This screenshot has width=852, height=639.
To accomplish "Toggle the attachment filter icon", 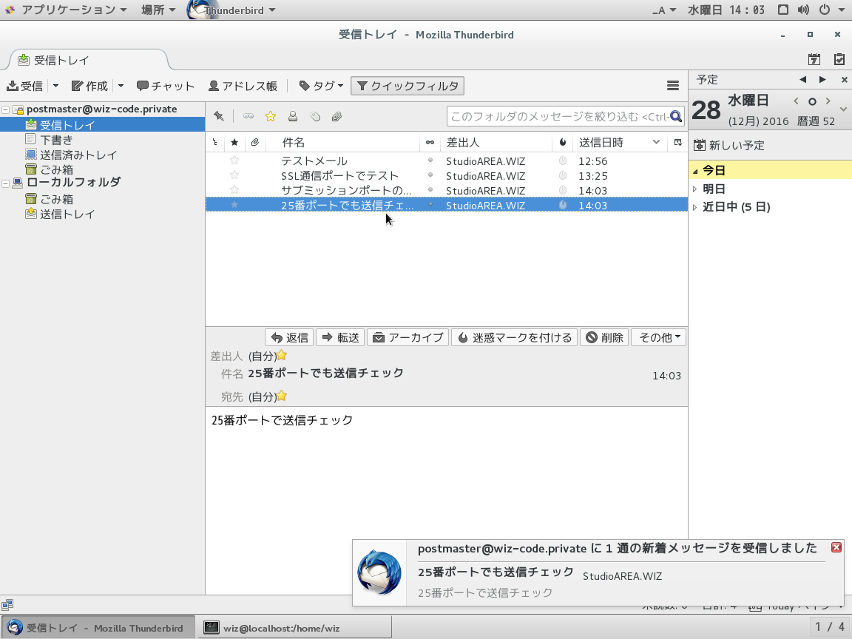I will tap(337, 116).
